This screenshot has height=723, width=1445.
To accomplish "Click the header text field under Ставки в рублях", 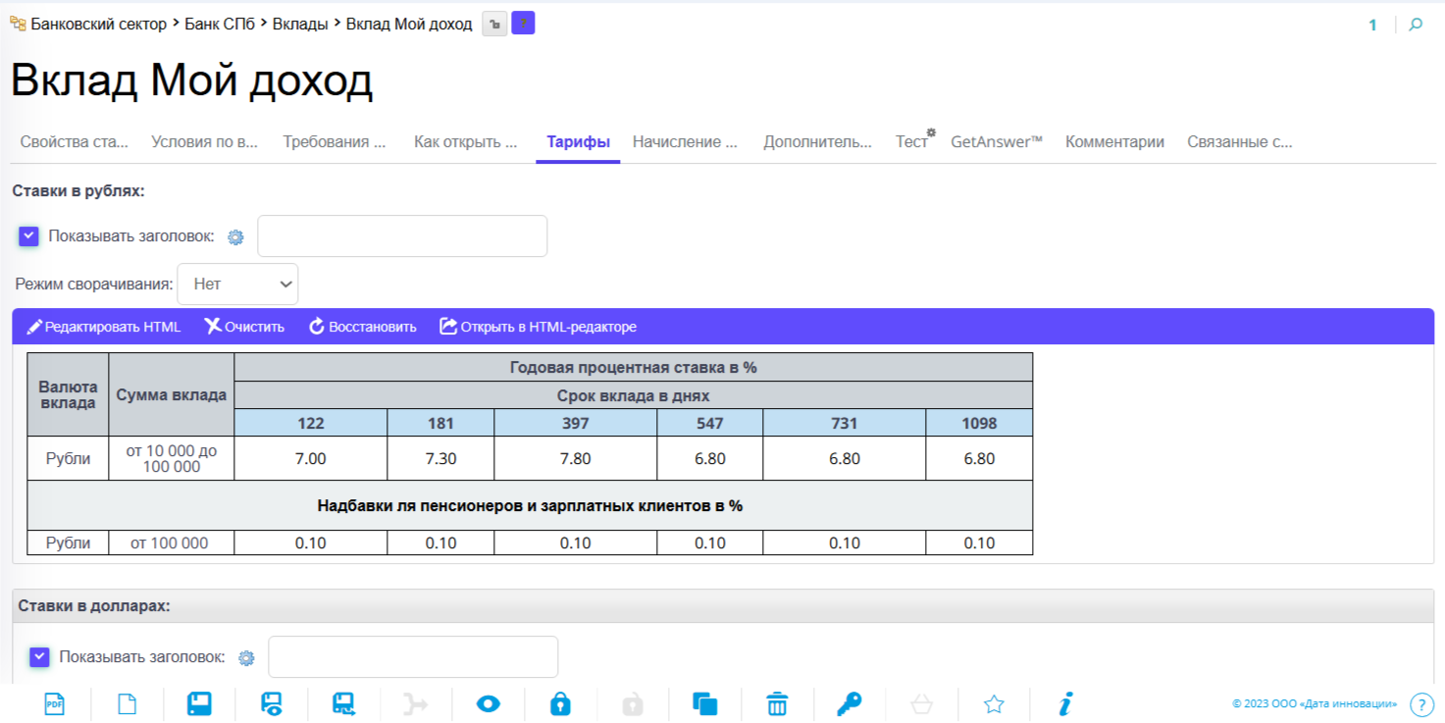I will (x=402, y=236).
